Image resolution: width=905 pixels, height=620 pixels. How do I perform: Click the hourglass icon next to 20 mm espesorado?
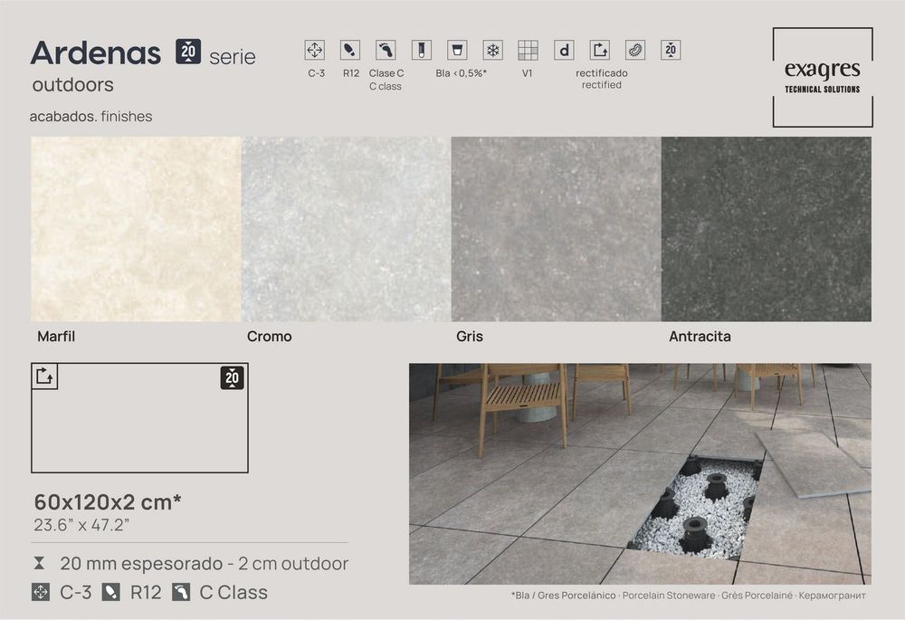tap(38, 562)
